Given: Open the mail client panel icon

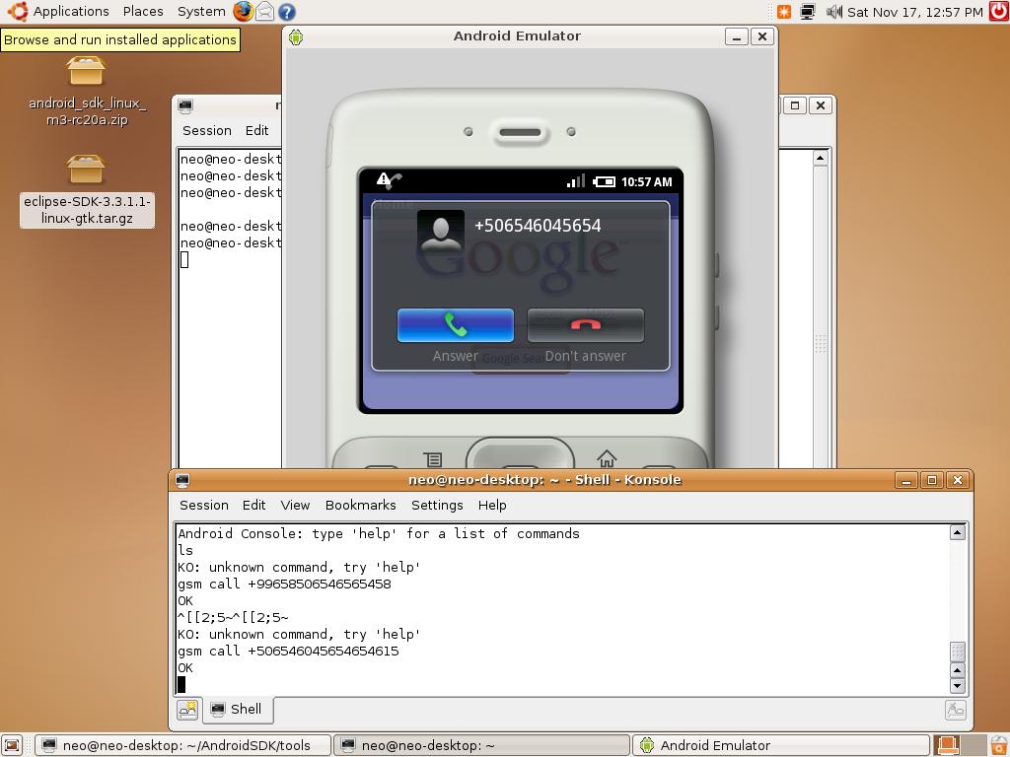Looking at the screenshot, I should click(264, 12).
